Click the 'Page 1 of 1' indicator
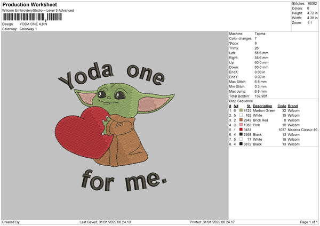The width and height of the screenshot is (320, 226). point(309,222)
